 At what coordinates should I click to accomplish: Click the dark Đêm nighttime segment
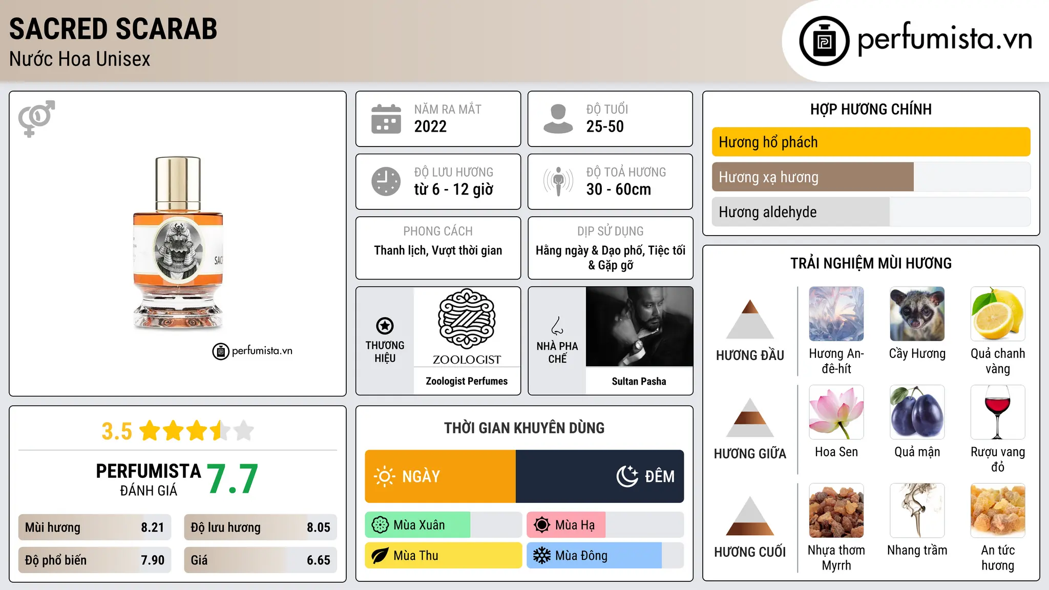(600, 476)
